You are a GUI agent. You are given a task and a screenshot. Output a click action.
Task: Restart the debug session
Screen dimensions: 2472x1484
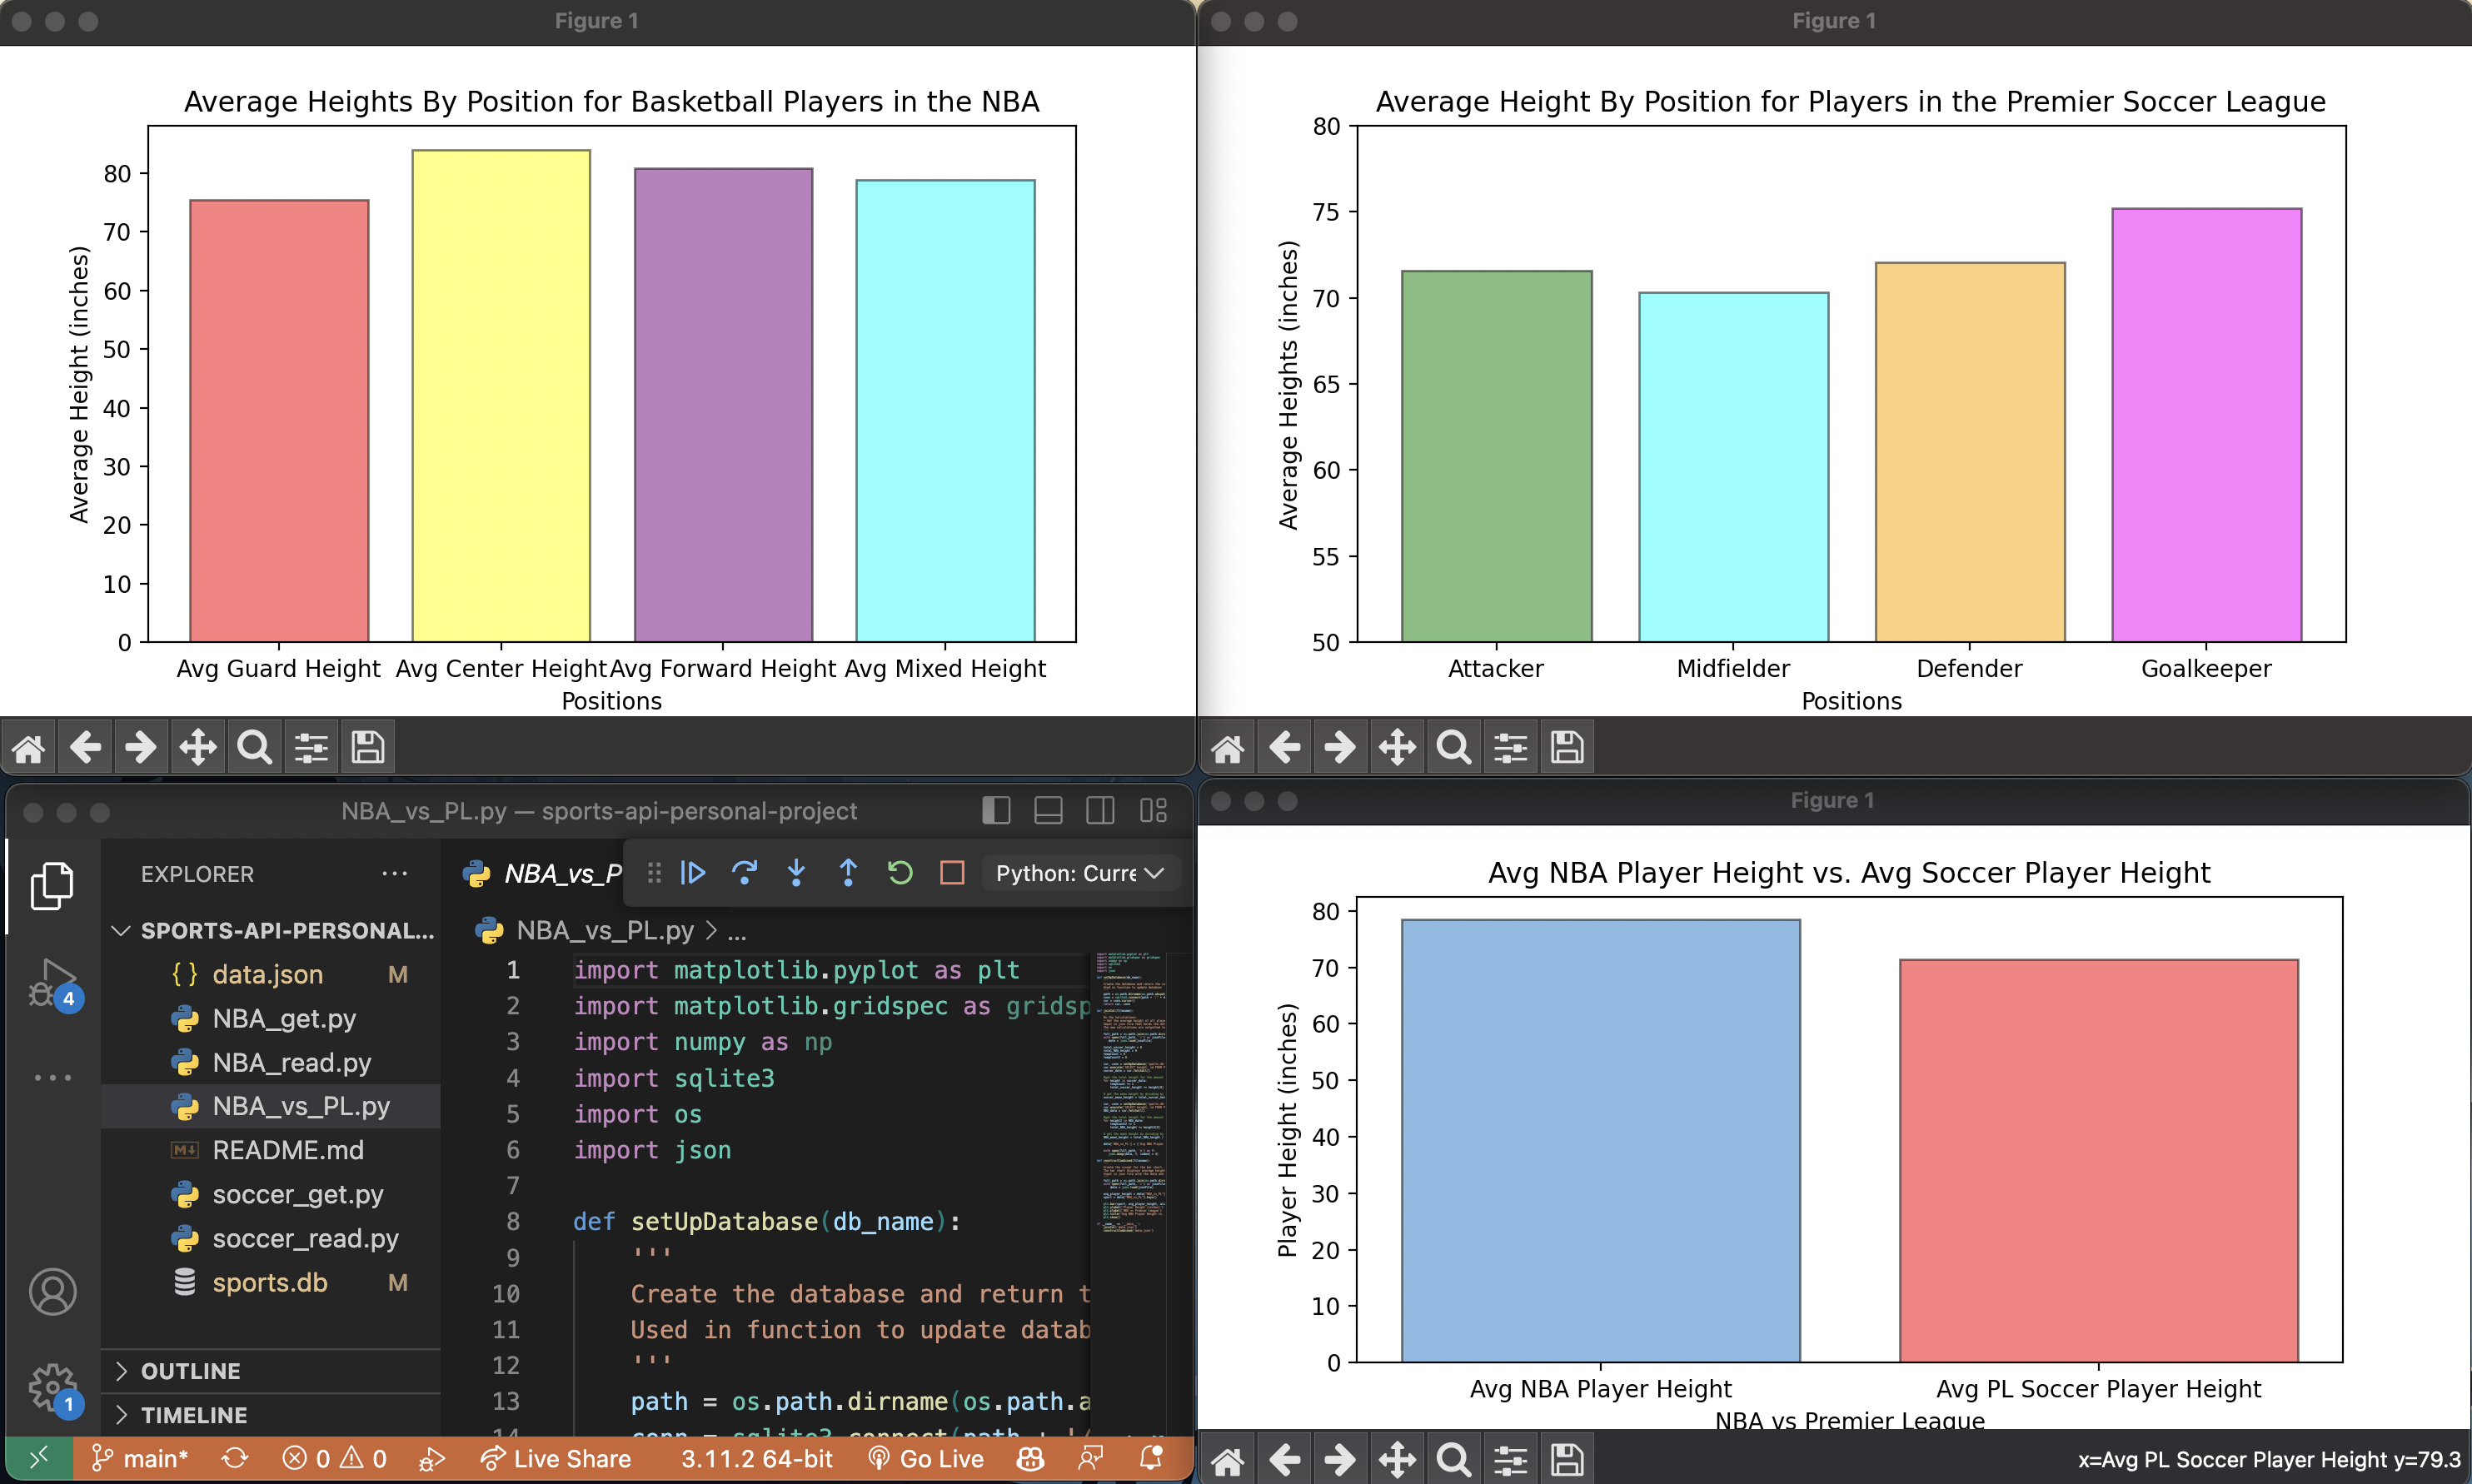[900, 873]
